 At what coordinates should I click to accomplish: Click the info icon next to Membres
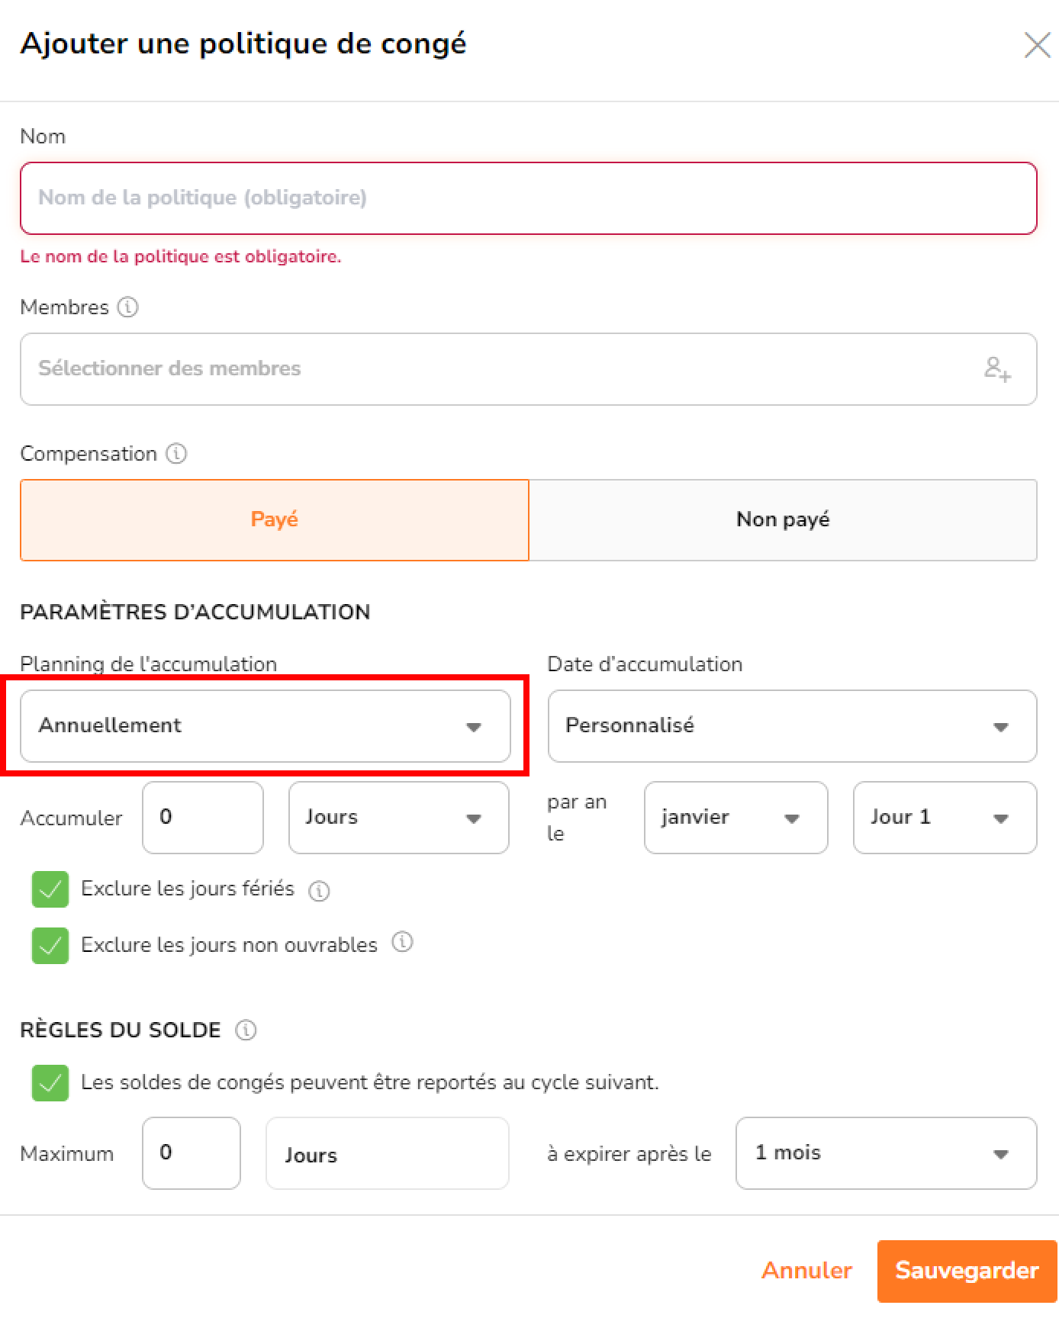pos(128,307)
